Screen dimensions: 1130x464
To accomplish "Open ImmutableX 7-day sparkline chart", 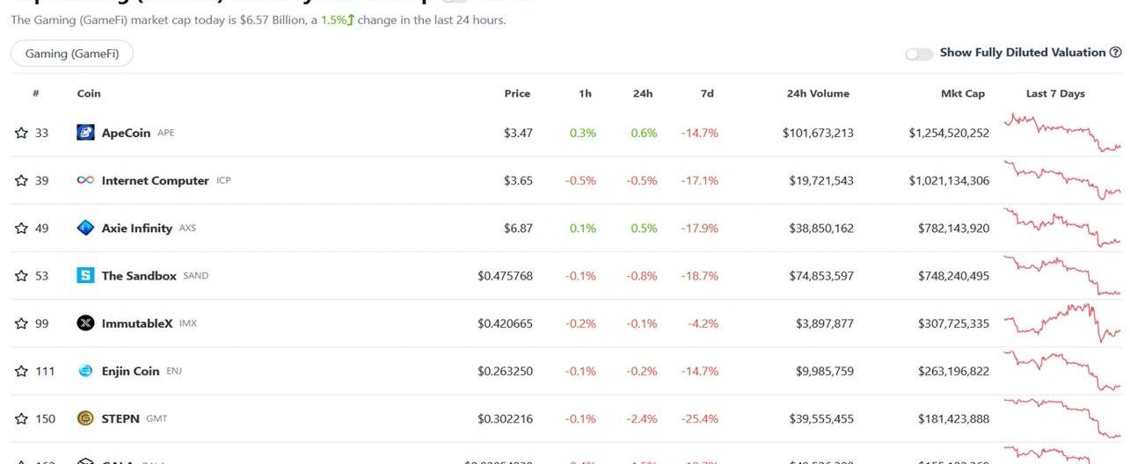I will 1062,322.
